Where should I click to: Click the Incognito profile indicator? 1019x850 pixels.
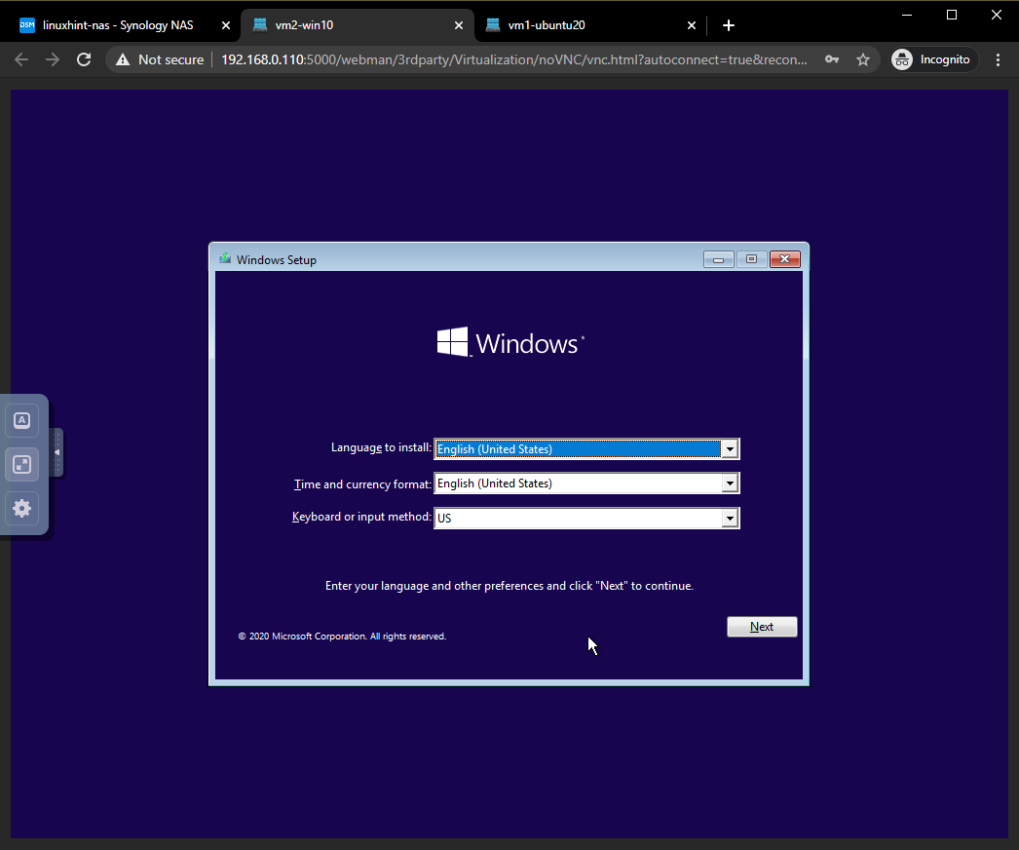[932, 59]
